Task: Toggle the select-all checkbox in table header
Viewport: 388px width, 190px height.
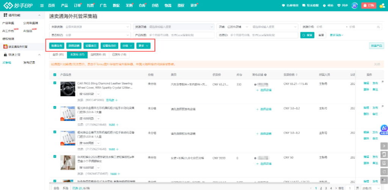Action: pos(55,74)
